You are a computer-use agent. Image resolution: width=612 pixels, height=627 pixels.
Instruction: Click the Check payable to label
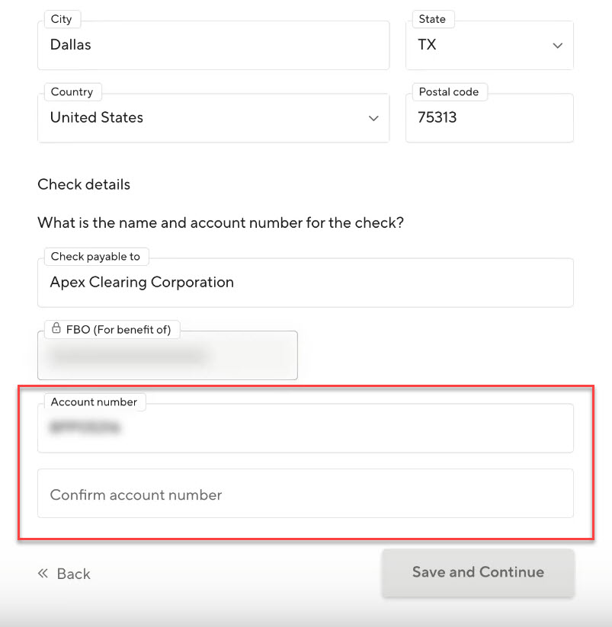coord(95,257)
